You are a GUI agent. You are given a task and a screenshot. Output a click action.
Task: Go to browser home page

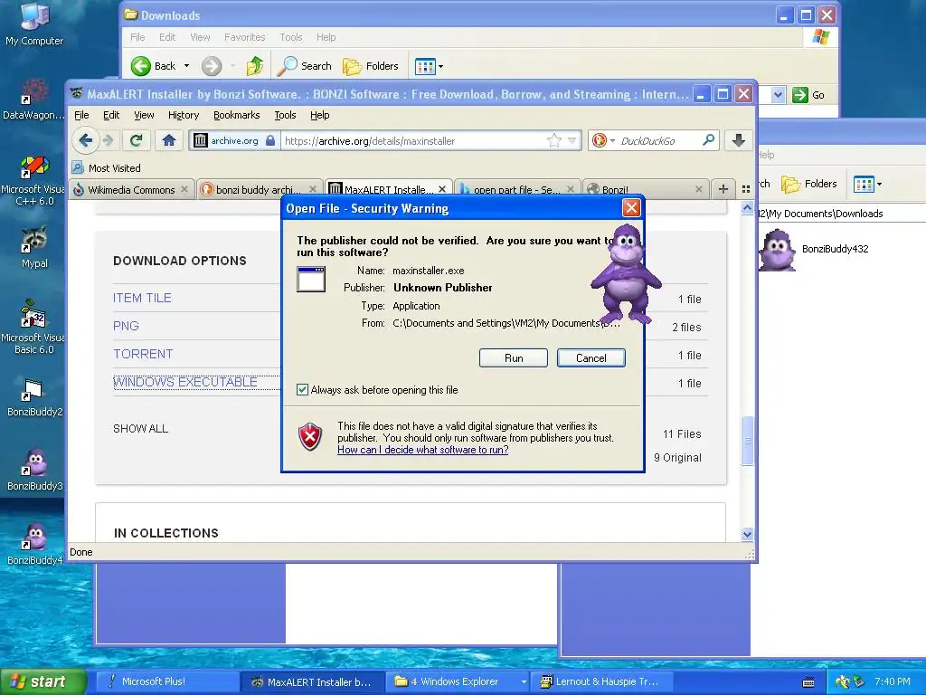169,140
